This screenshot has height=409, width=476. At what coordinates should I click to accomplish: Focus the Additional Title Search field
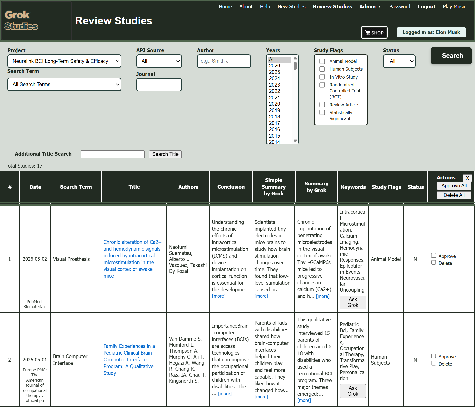pyautogui.click(x=113, y=154)
